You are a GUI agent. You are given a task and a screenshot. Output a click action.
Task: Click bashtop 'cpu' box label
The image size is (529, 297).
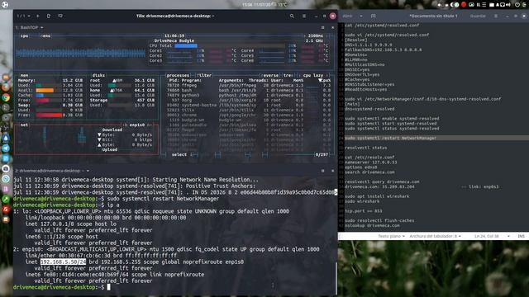(x=24, y=35)
